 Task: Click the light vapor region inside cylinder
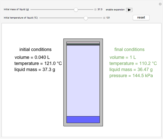(x=83, y=80)
